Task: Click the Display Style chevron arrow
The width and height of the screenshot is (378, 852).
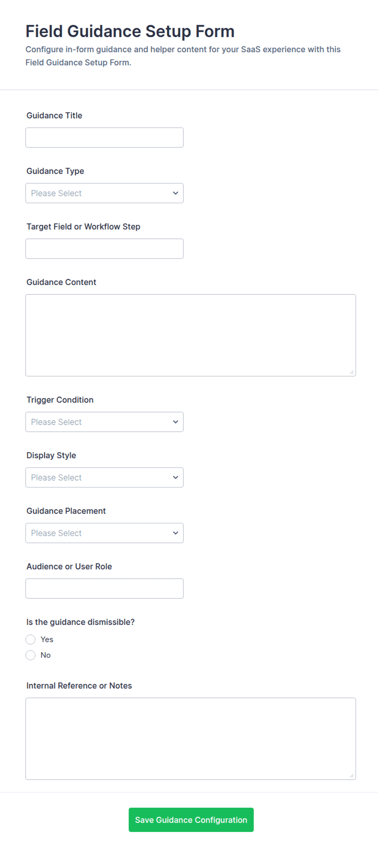Action: click(176, 477)
